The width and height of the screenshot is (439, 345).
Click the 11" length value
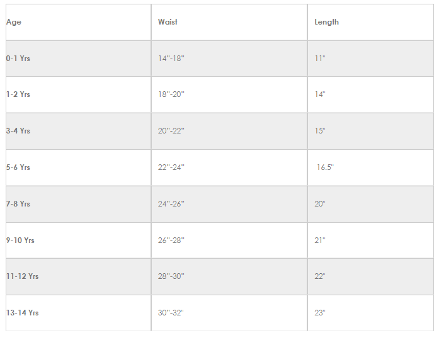click(319, 59)
